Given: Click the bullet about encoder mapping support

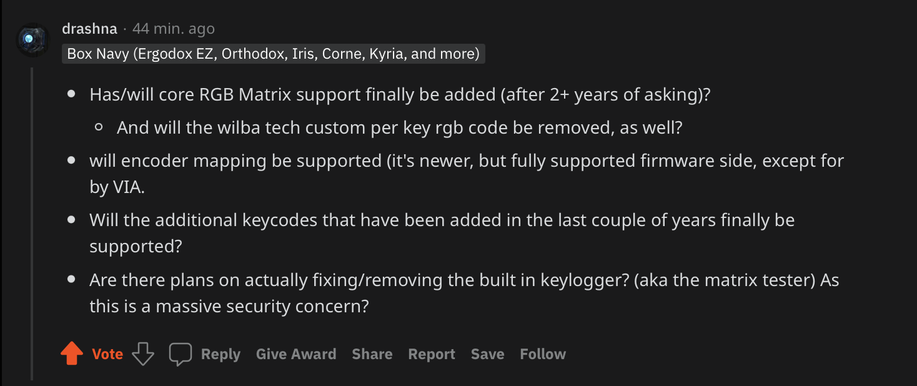Looking at the screenshot, I should point(467,174).
